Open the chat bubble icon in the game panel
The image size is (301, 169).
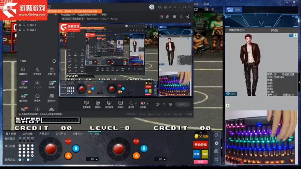click(216, 135)
